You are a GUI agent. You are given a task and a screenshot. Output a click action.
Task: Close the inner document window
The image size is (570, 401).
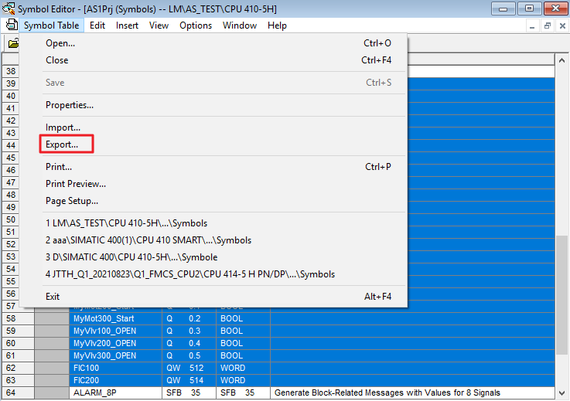tap(562, 25)
